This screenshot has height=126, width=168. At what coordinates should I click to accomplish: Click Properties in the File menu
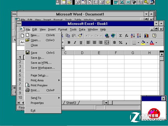43,103
